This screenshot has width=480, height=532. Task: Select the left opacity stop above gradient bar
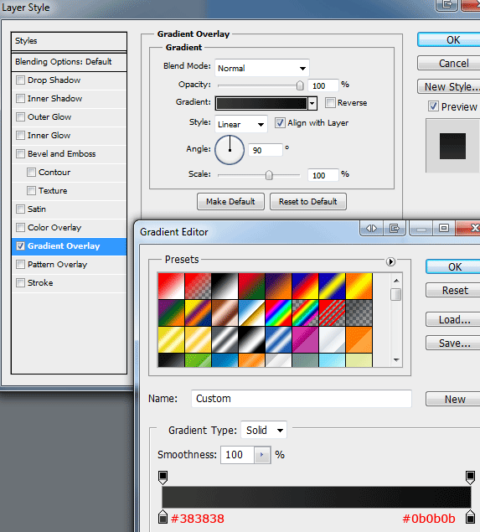click(163, 478)
